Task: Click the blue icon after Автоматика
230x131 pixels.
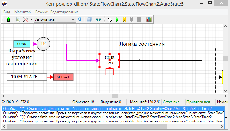Action: click(x=79, y=19)
